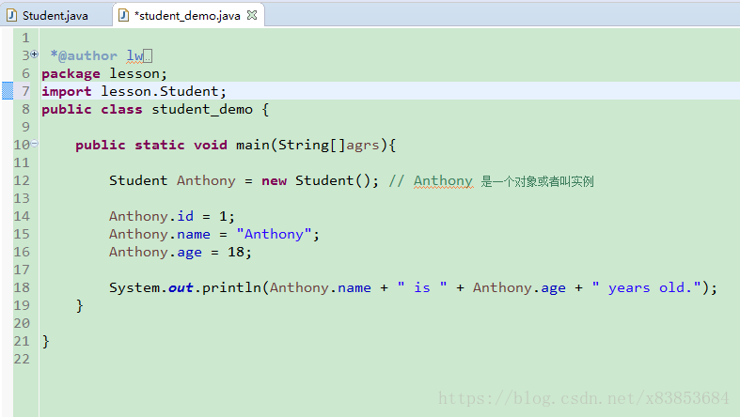Viewport: 740px width, 417px height.
Task: Click line number 22 in the gutter
Action: click(22, 359)
